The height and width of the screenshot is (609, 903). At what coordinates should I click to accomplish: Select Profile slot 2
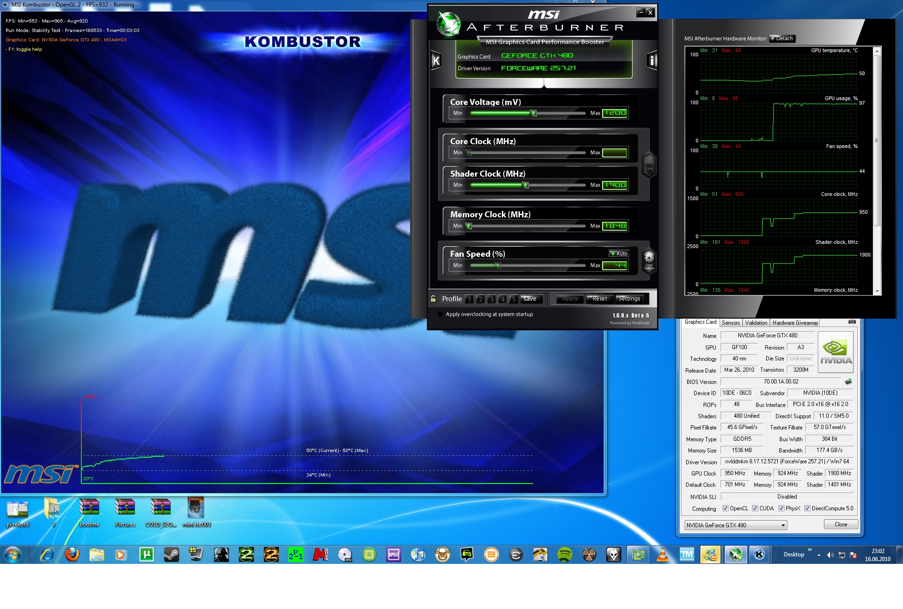480,299
